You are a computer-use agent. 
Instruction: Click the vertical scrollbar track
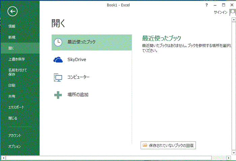tap(234, 86)
